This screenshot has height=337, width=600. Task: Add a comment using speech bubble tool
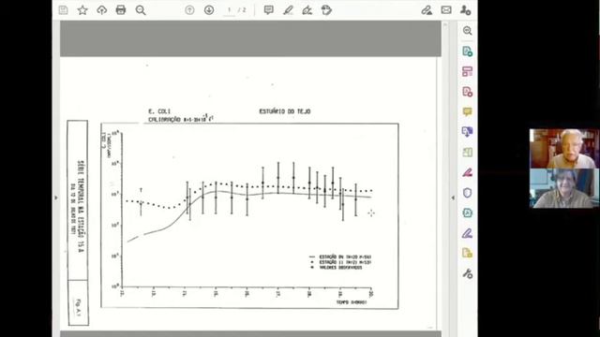pos(269,10)
